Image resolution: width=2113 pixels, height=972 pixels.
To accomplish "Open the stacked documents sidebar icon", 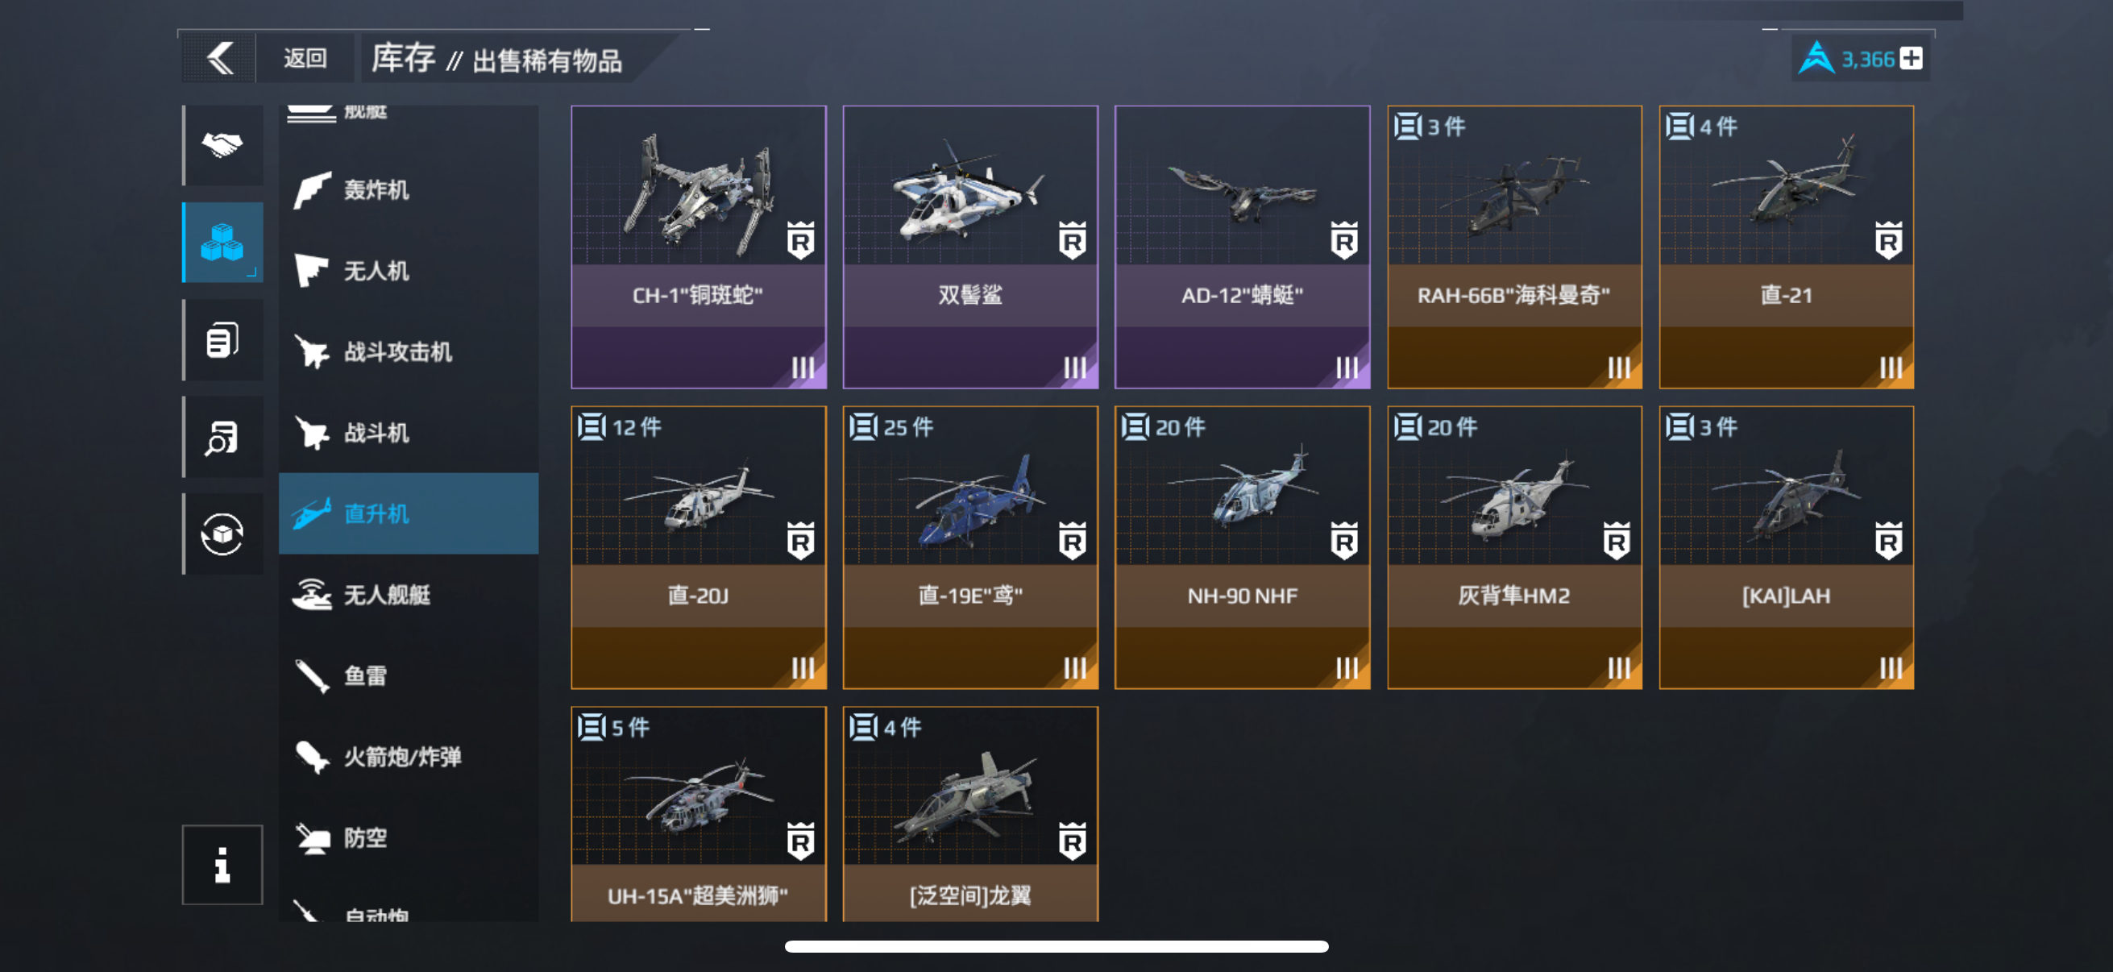I will point(222,339).
